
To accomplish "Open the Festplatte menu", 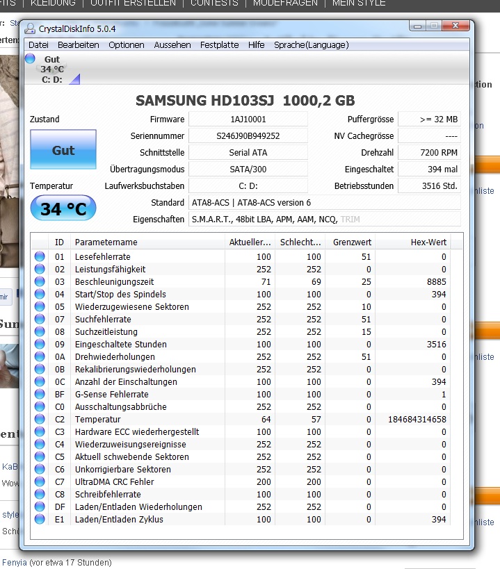I will [x=219, y=45].
